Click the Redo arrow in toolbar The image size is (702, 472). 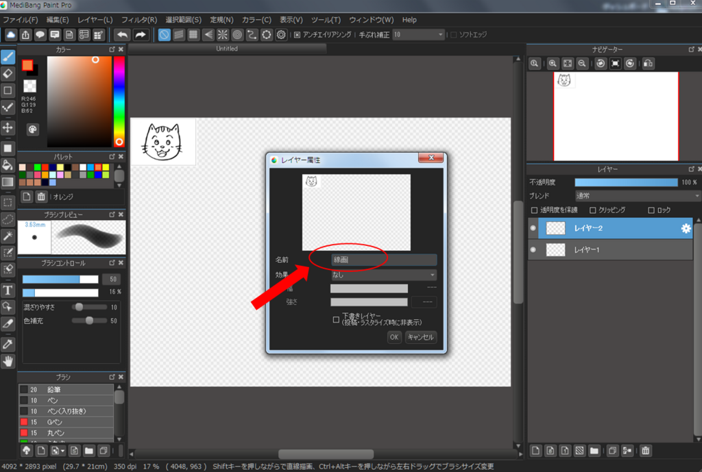[x=140, y=34]
